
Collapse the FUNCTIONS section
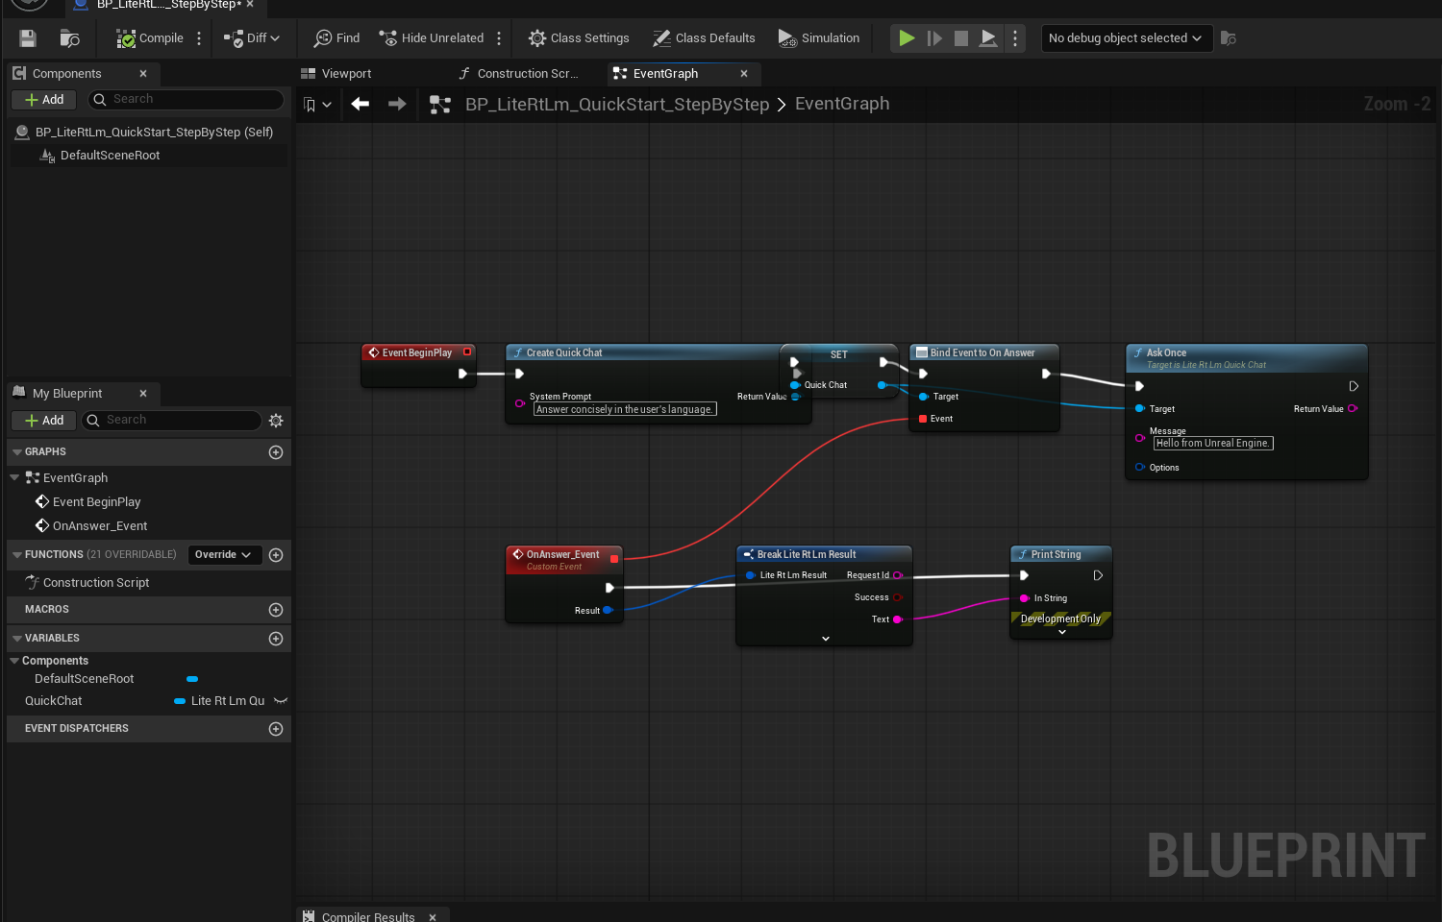coord(16,554)
